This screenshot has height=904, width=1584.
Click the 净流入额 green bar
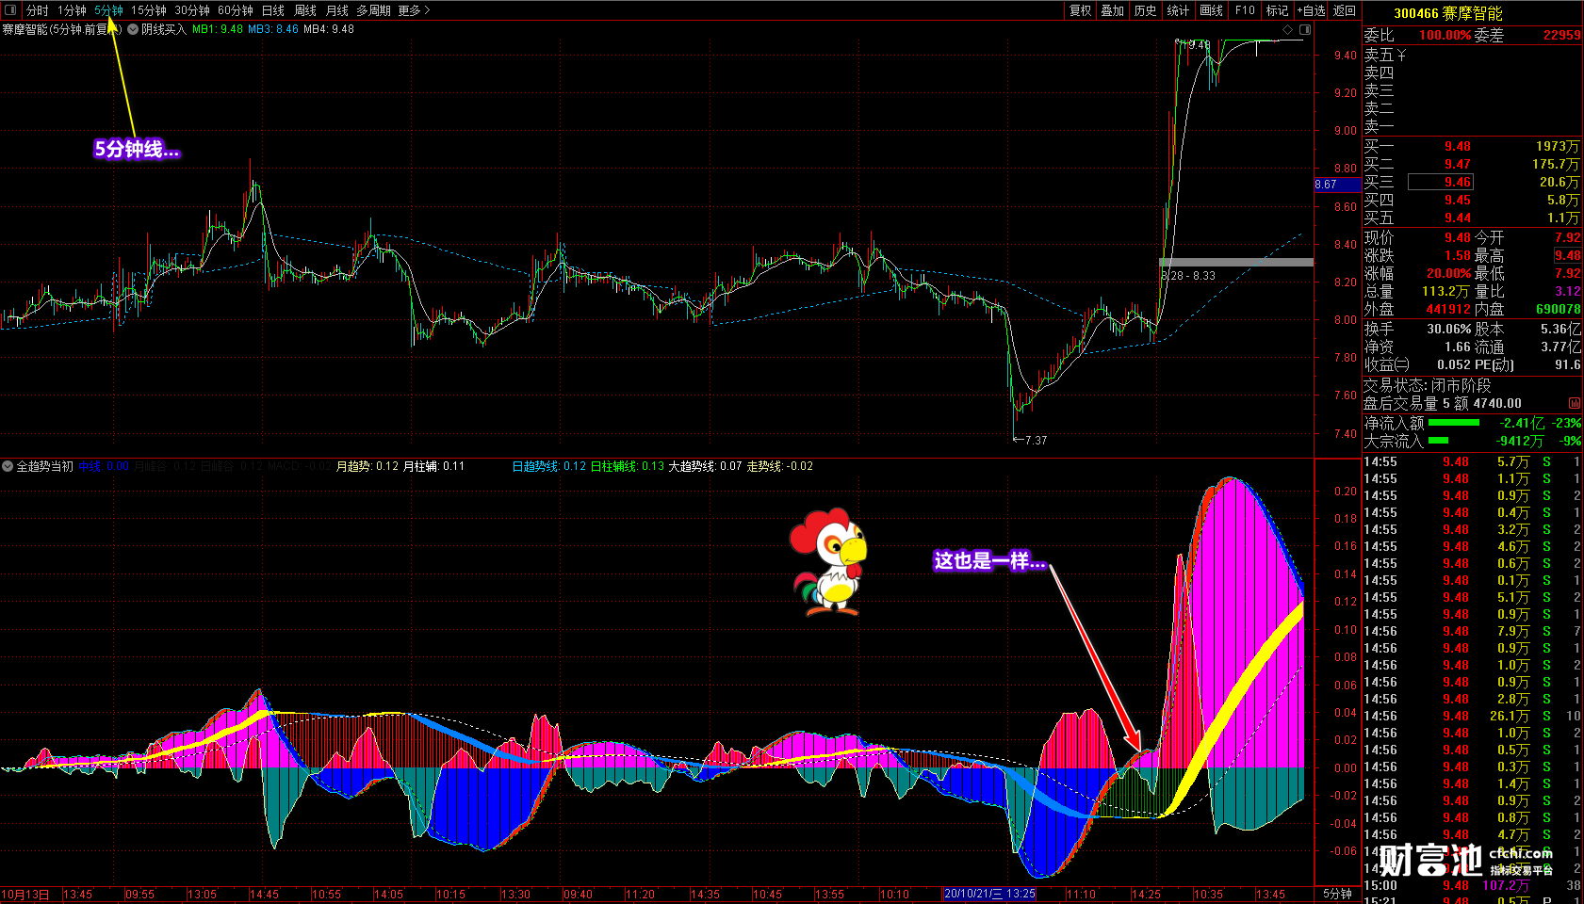click(x=1454, y=423)
